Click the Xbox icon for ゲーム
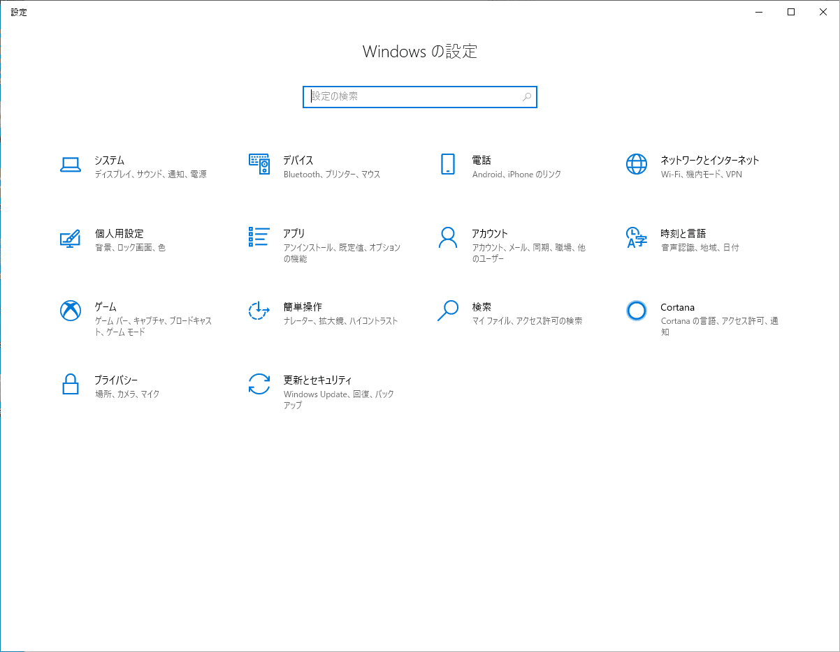Screen dimensions: 840x652 (71, 311)
